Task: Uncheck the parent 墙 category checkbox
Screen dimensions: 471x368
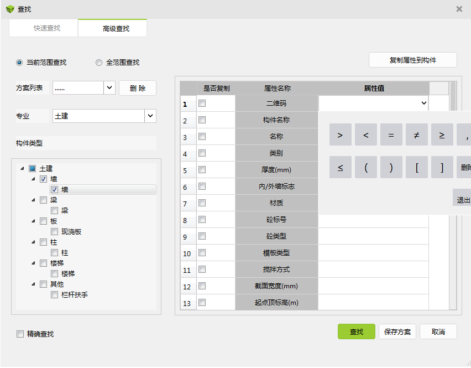Action: pos(44,179)
